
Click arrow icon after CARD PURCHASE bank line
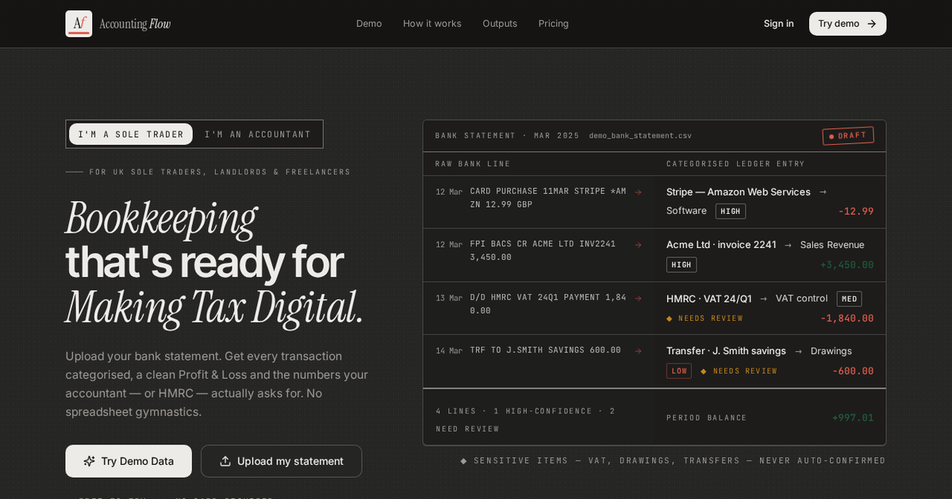tap(639, 192)
